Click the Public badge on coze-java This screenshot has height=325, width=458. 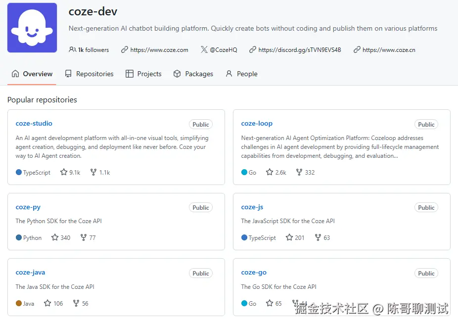[x=201, y=274]
